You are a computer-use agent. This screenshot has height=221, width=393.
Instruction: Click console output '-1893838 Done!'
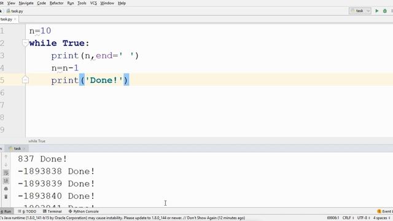point(56,171)
